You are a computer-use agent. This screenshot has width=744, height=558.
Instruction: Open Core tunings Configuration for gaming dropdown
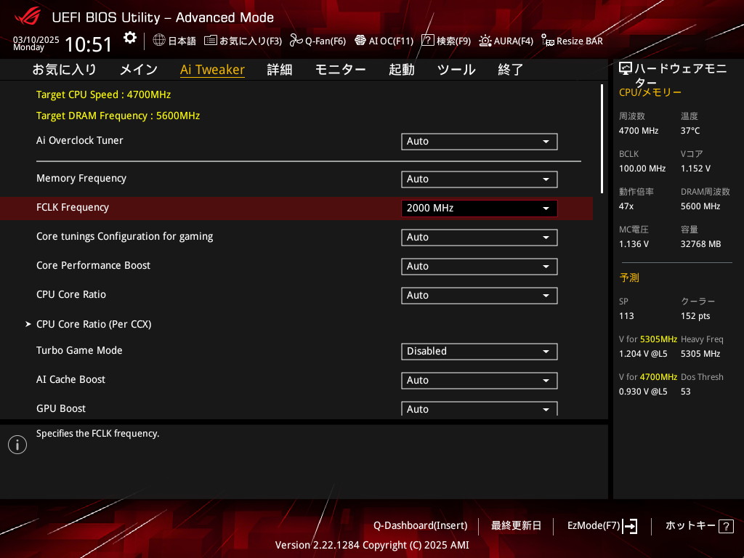coord(480,238)
